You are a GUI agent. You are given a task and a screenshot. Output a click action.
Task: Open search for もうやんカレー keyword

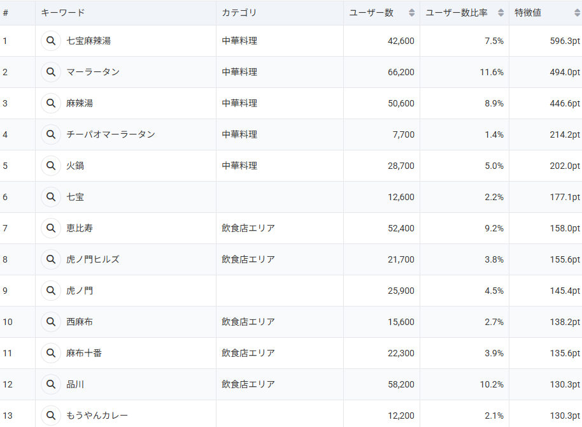pos(51,416)
